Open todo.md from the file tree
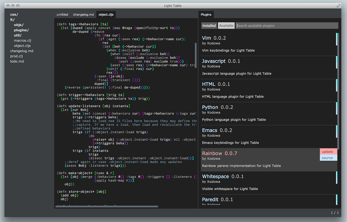Viewport: 347px width, 222px height. (17, 61)
